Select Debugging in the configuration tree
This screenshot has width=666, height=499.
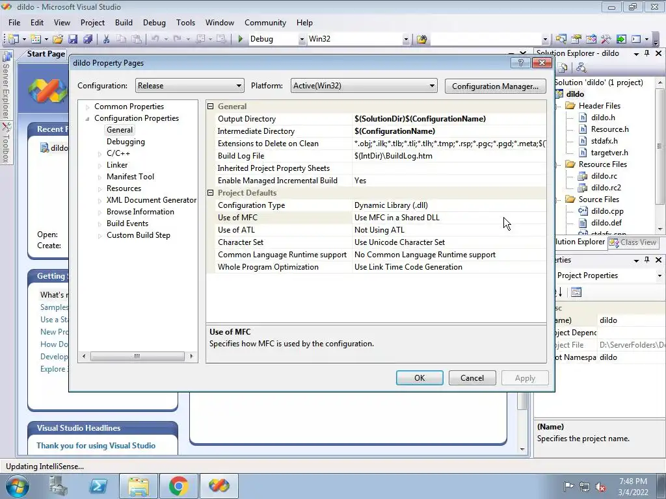[126, 142]
